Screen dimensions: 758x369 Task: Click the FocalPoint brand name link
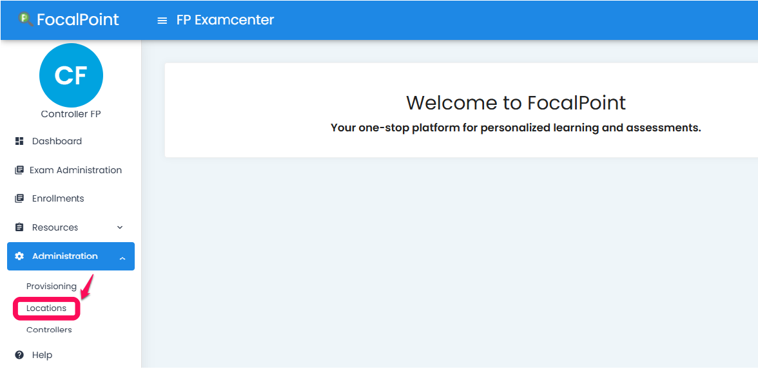(78, 19)
